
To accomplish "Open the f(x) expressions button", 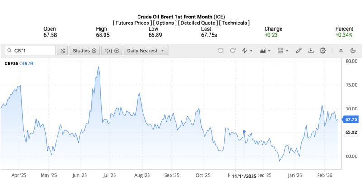I will [x=112, y=50].
